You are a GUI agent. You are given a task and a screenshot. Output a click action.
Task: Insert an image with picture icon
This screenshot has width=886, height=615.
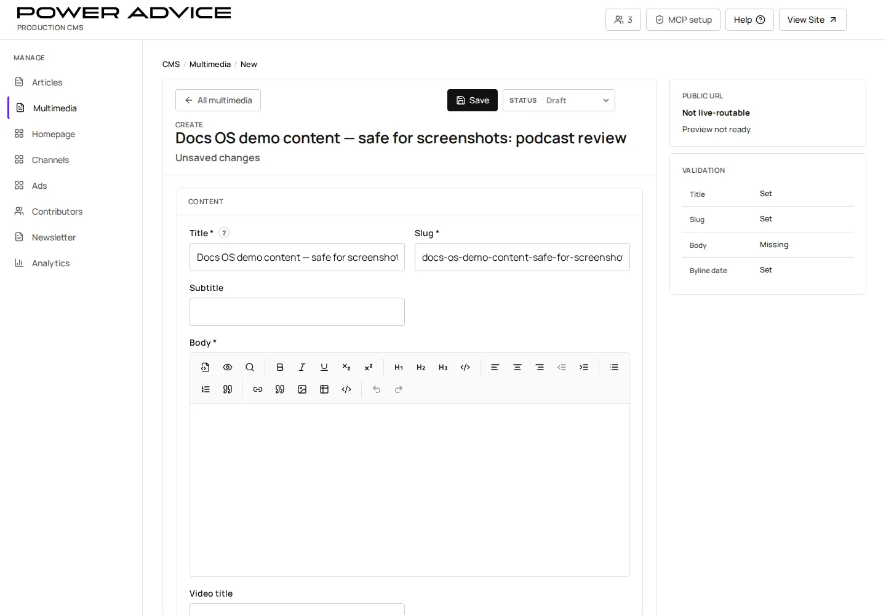(302, 389)
